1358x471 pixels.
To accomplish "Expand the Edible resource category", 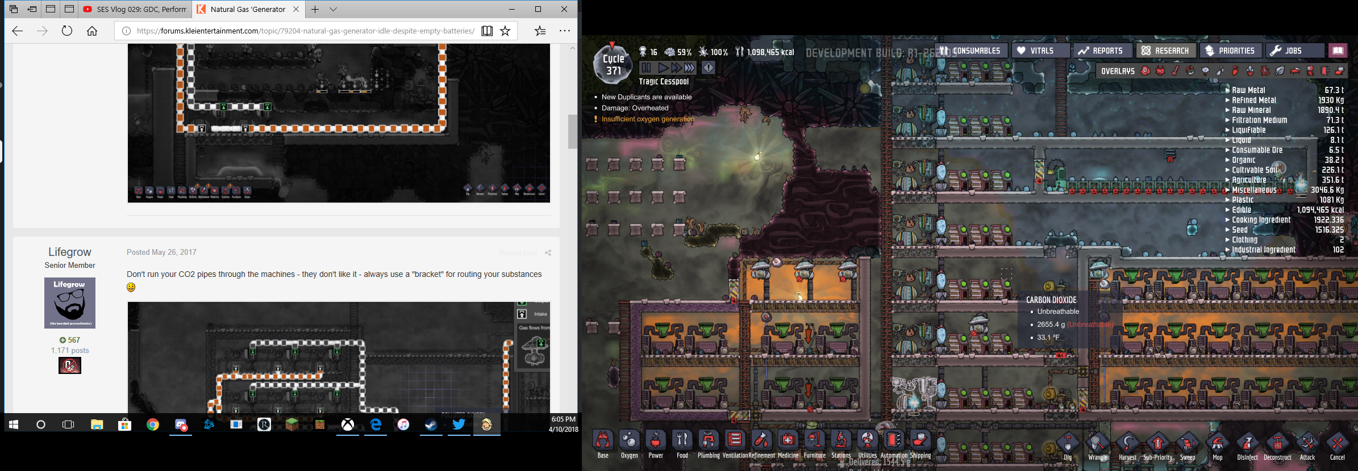I will [x=1241, y=210].
